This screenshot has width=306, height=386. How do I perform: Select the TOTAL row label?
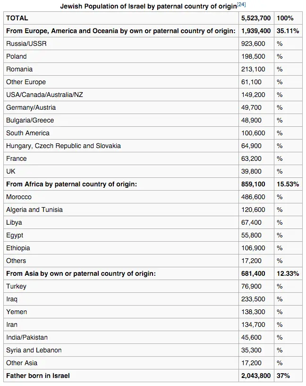pos(17,18)
